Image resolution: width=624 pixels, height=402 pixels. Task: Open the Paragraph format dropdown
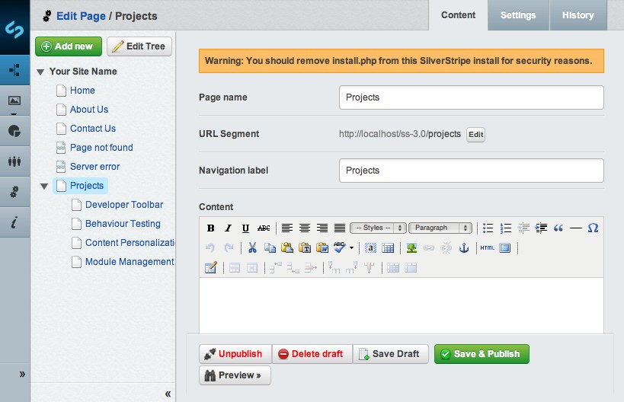[x=441, y=228]
